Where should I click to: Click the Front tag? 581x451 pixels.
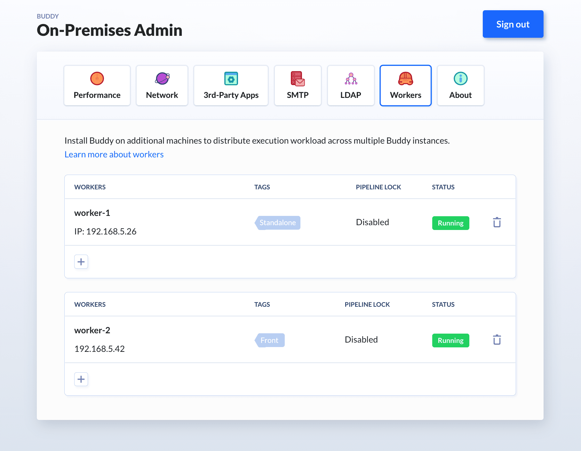pyautogui.click(x=269, y=340)
